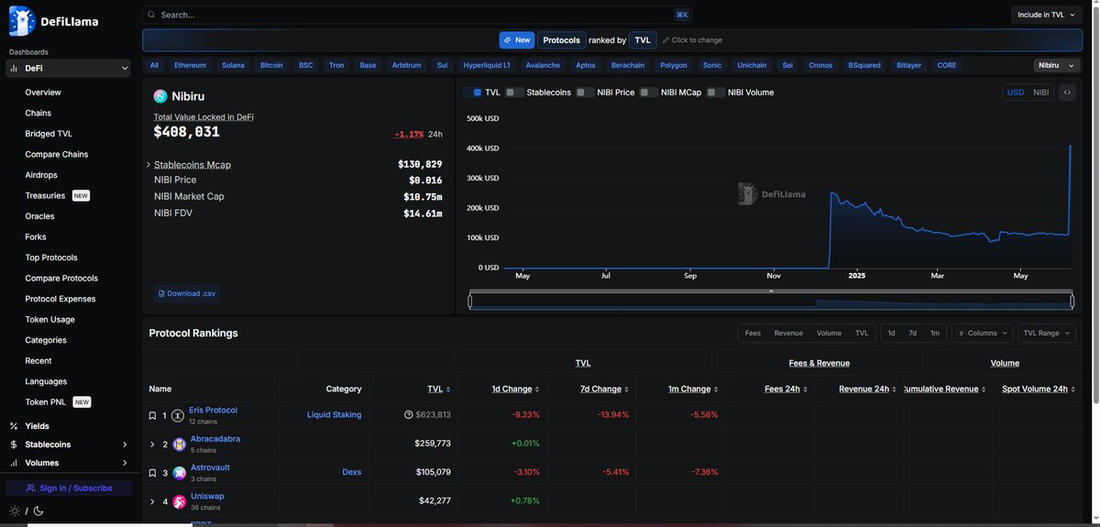
Task: Expand the Uniswap row
Action: 153,501
